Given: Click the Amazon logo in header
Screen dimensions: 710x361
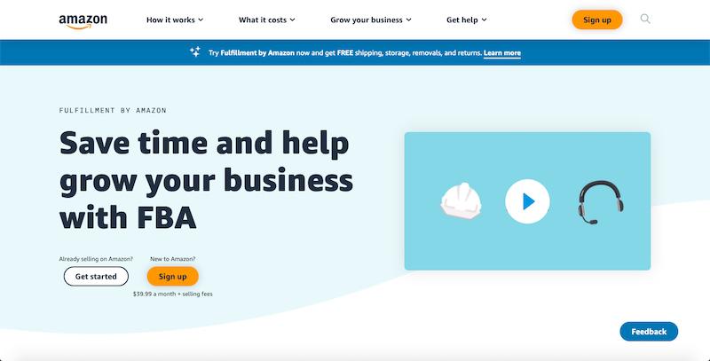Looking at the screenshot, I should coord(83,20).
